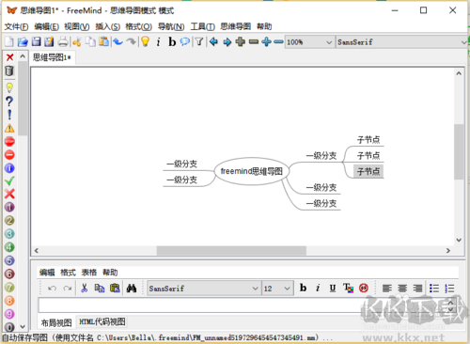Paste using the top toolbar clipboard icon
470x344 pixels.
tap(103, 41)
